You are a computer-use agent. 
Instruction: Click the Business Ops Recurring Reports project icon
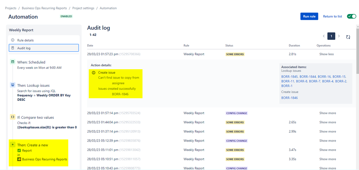[x=19, y=159]
